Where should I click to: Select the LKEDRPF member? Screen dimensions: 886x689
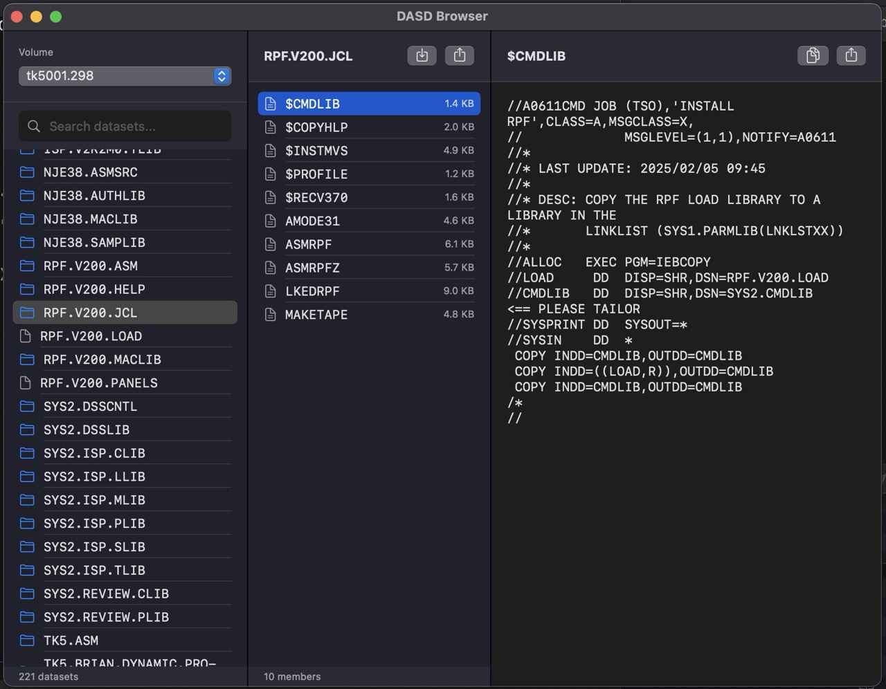pyautogui.click(x=313, y=291)
